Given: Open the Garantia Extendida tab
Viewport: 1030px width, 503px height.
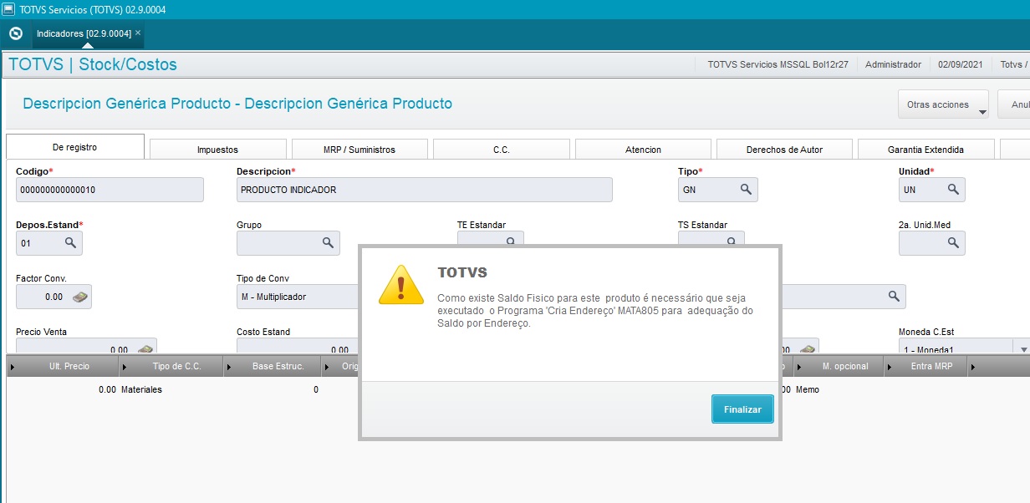Looking at the screenshot, I should 926,150.
